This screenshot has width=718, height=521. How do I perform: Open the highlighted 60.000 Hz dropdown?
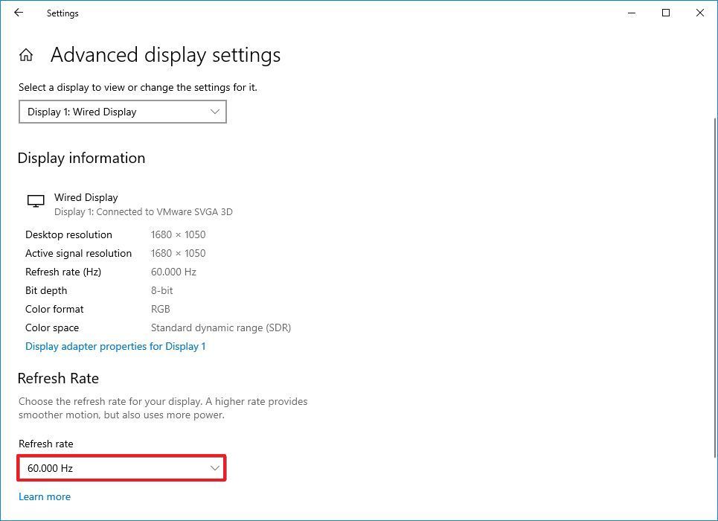pos(121,468)
